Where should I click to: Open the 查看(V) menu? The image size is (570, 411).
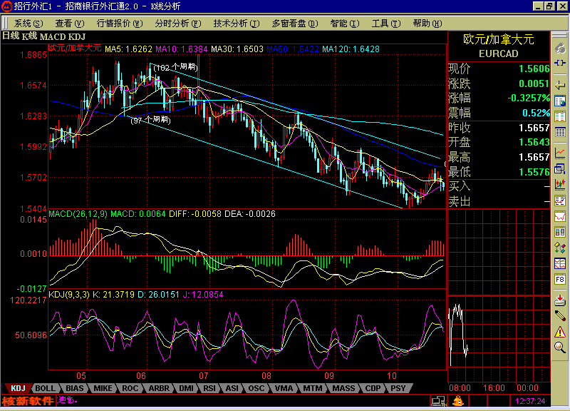coord(69,24)
